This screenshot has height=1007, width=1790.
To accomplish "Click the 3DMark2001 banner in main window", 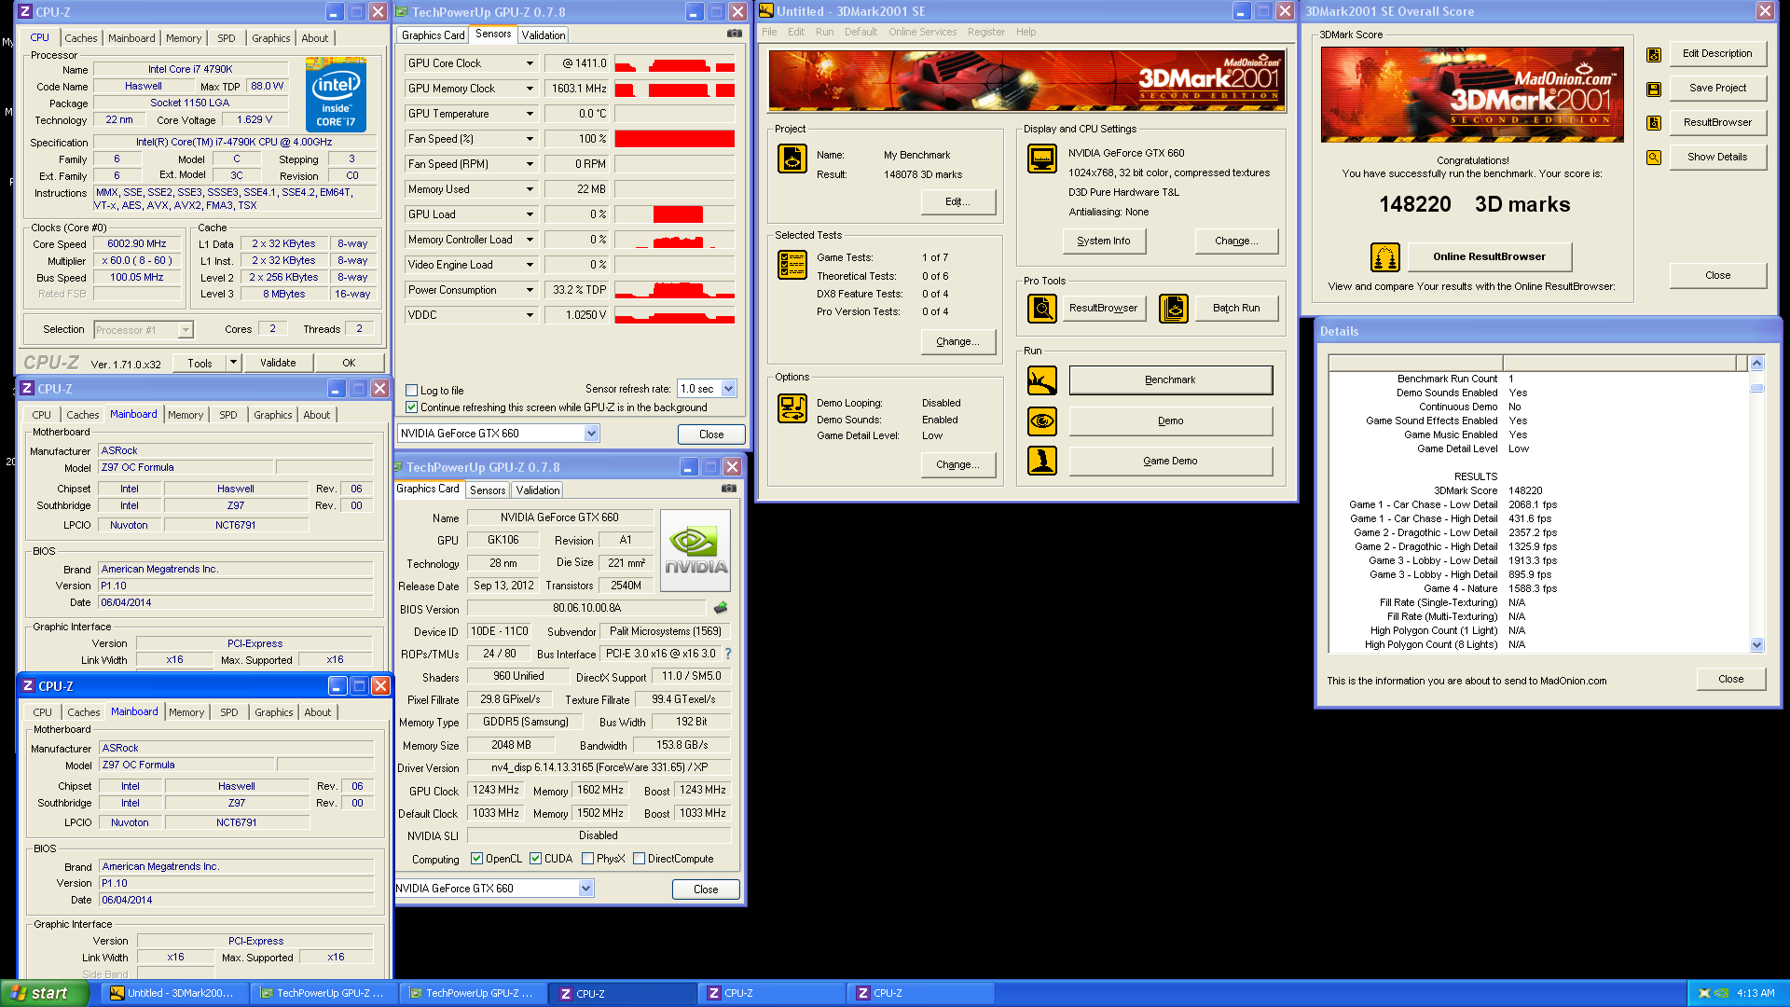I will 1026,81.
